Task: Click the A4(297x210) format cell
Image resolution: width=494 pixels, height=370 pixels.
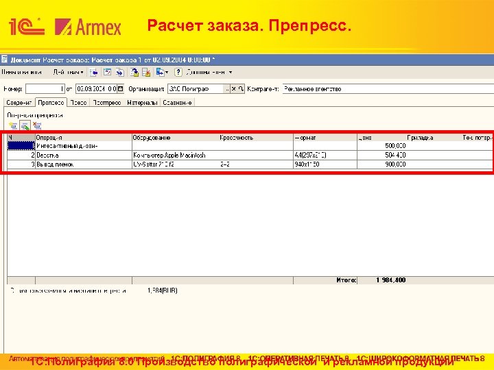Action: tap(325, 155)
